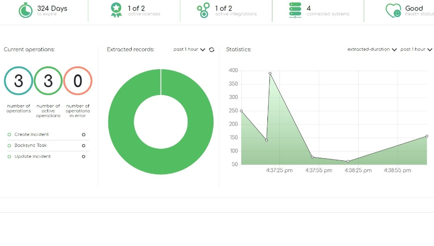Click the Update Incident status circle icon
434x246 pixels.
9,156
